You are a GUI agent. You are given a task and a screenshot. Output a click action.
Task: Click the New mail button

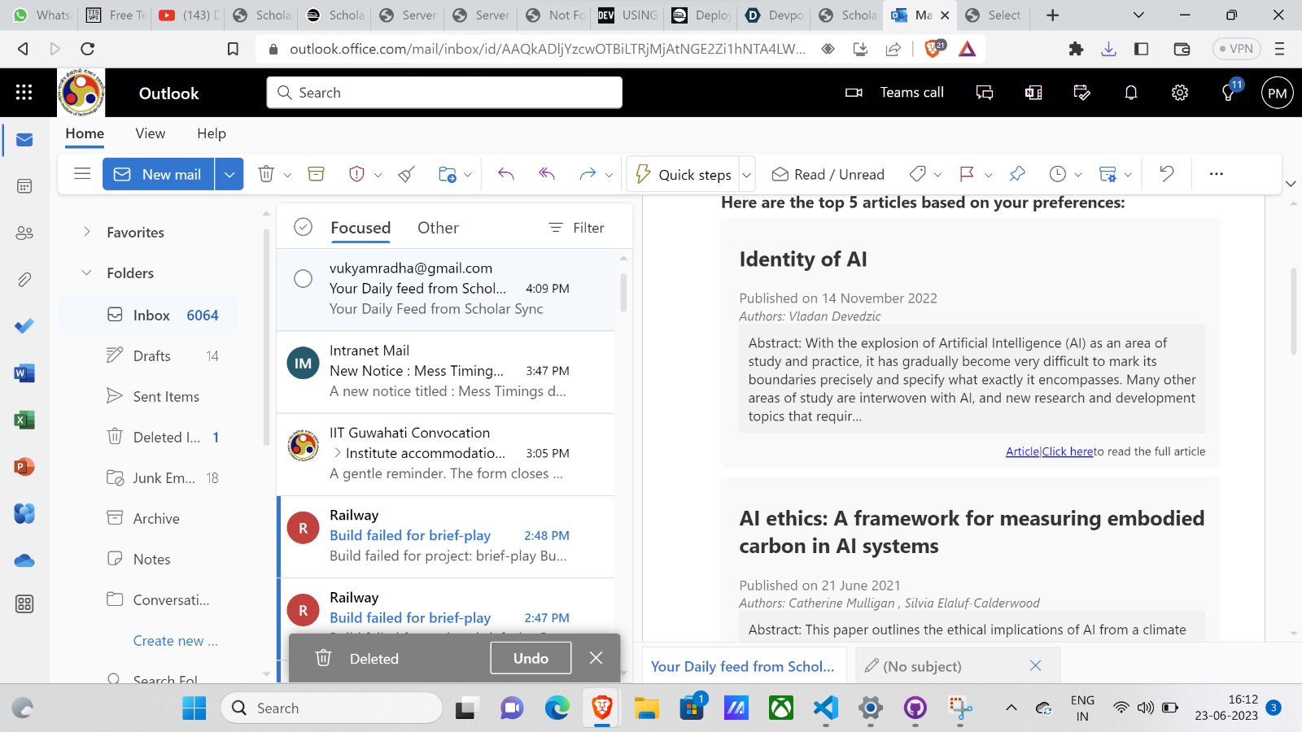(x=159, y=174)
